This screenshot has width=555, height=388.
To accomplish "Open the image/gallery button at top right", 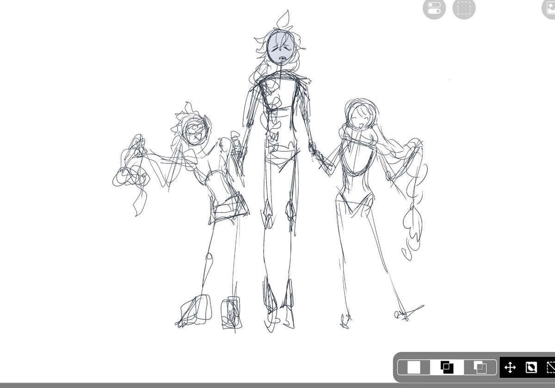I will [x=549, y=8].
